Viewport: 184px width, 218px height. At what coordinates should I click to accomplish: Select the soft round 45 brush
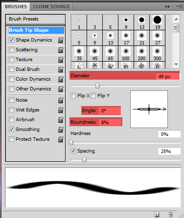click(x=94, y=54)
